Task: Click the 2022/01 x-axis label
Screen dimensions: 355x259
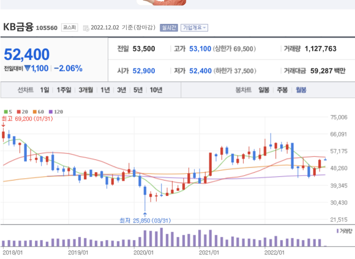Action: [x=274, y=253]
